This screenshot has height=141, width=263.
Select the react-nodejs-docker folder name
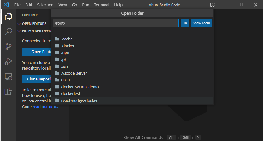tap(79, 101)
